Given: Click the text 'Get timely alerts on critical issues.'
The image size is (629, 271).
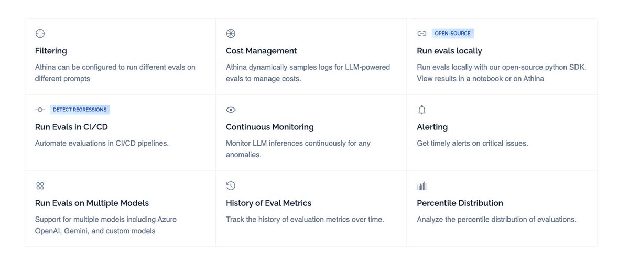Looking at the screenshot, I should [x=472, y=143].
